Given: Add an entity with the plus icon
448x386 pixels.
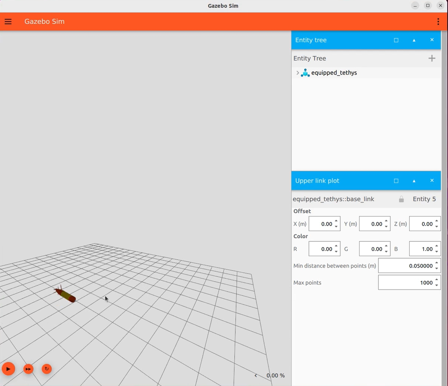Looking at the screenshot, I should point(432,58).
